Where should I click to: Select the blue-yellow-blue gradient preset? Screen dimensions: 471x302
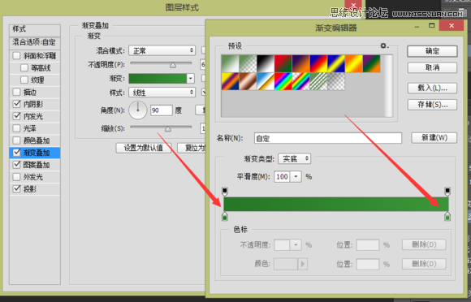(336, 63)
